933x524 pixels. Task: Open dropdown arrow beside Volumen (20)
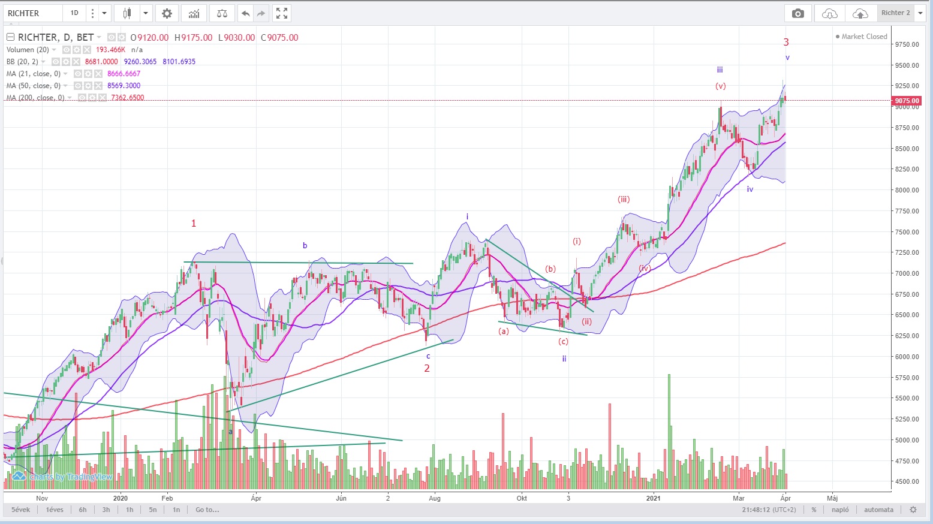click(x=54, y=50)
